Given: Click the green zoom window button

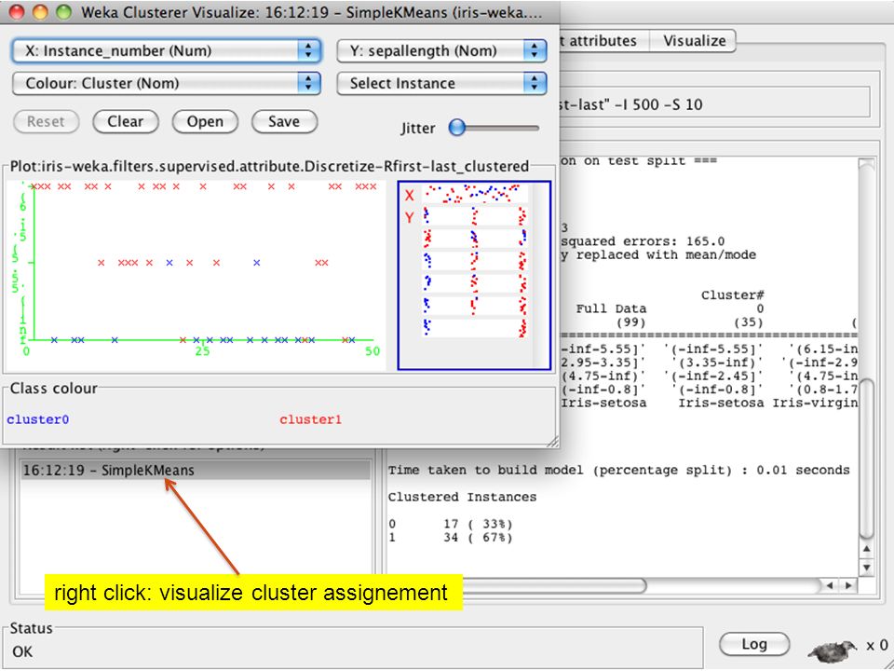Looking at the screenshot, I should click(63, 12).
